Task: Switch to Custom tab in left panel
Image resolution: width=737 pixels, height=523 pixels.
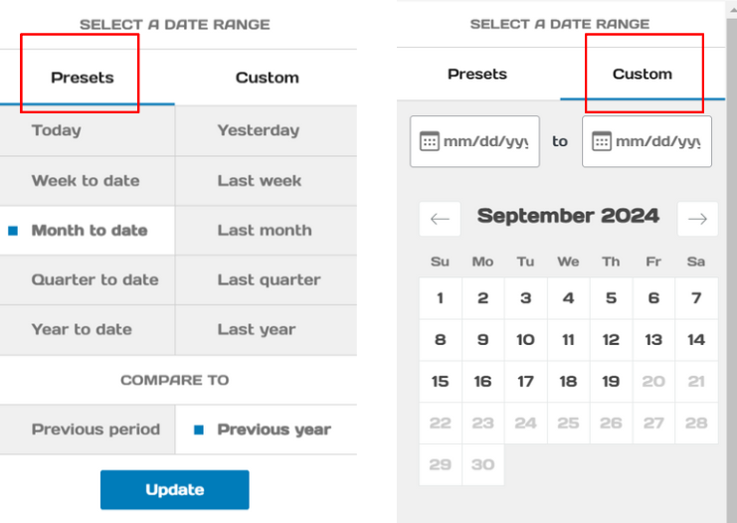Action: (267, 78)
